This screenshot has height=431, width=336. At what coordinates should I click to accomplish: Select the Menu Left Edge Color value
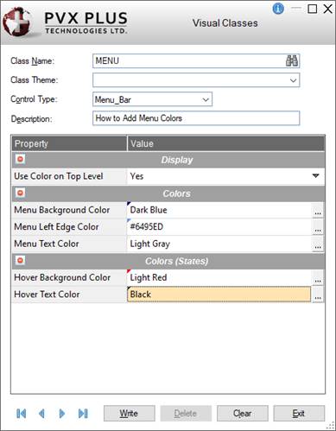(x=219, y=227)
